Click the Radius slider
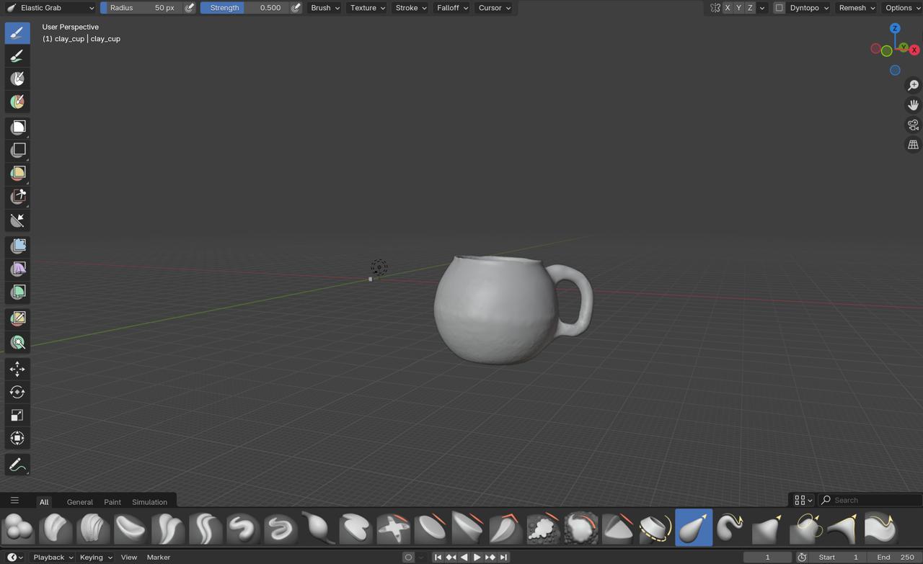 [141, 8]
